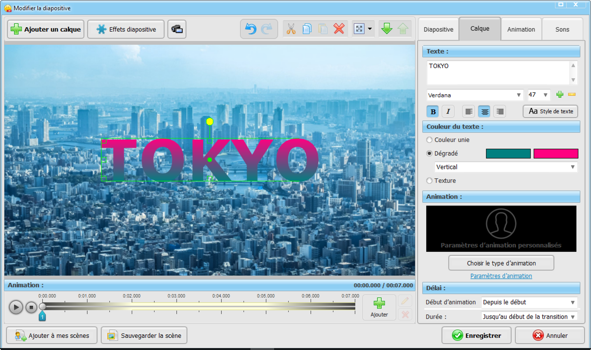Viewport: 591px width, 350px height.
Task: Open the font size 47 dropdown
Action: click(539, 95)
